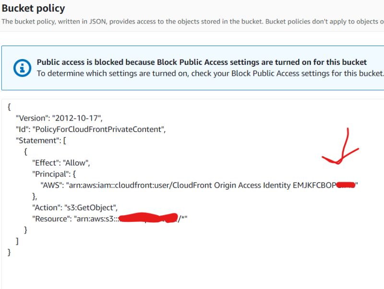
Task: Click the final closing brace of the policy
Action: point(9,252)
